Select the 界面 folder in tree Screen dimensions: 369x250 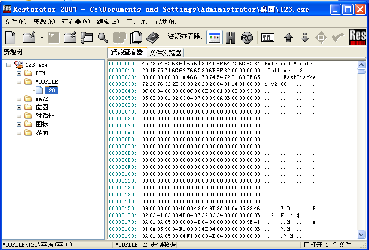coord(42,133)
